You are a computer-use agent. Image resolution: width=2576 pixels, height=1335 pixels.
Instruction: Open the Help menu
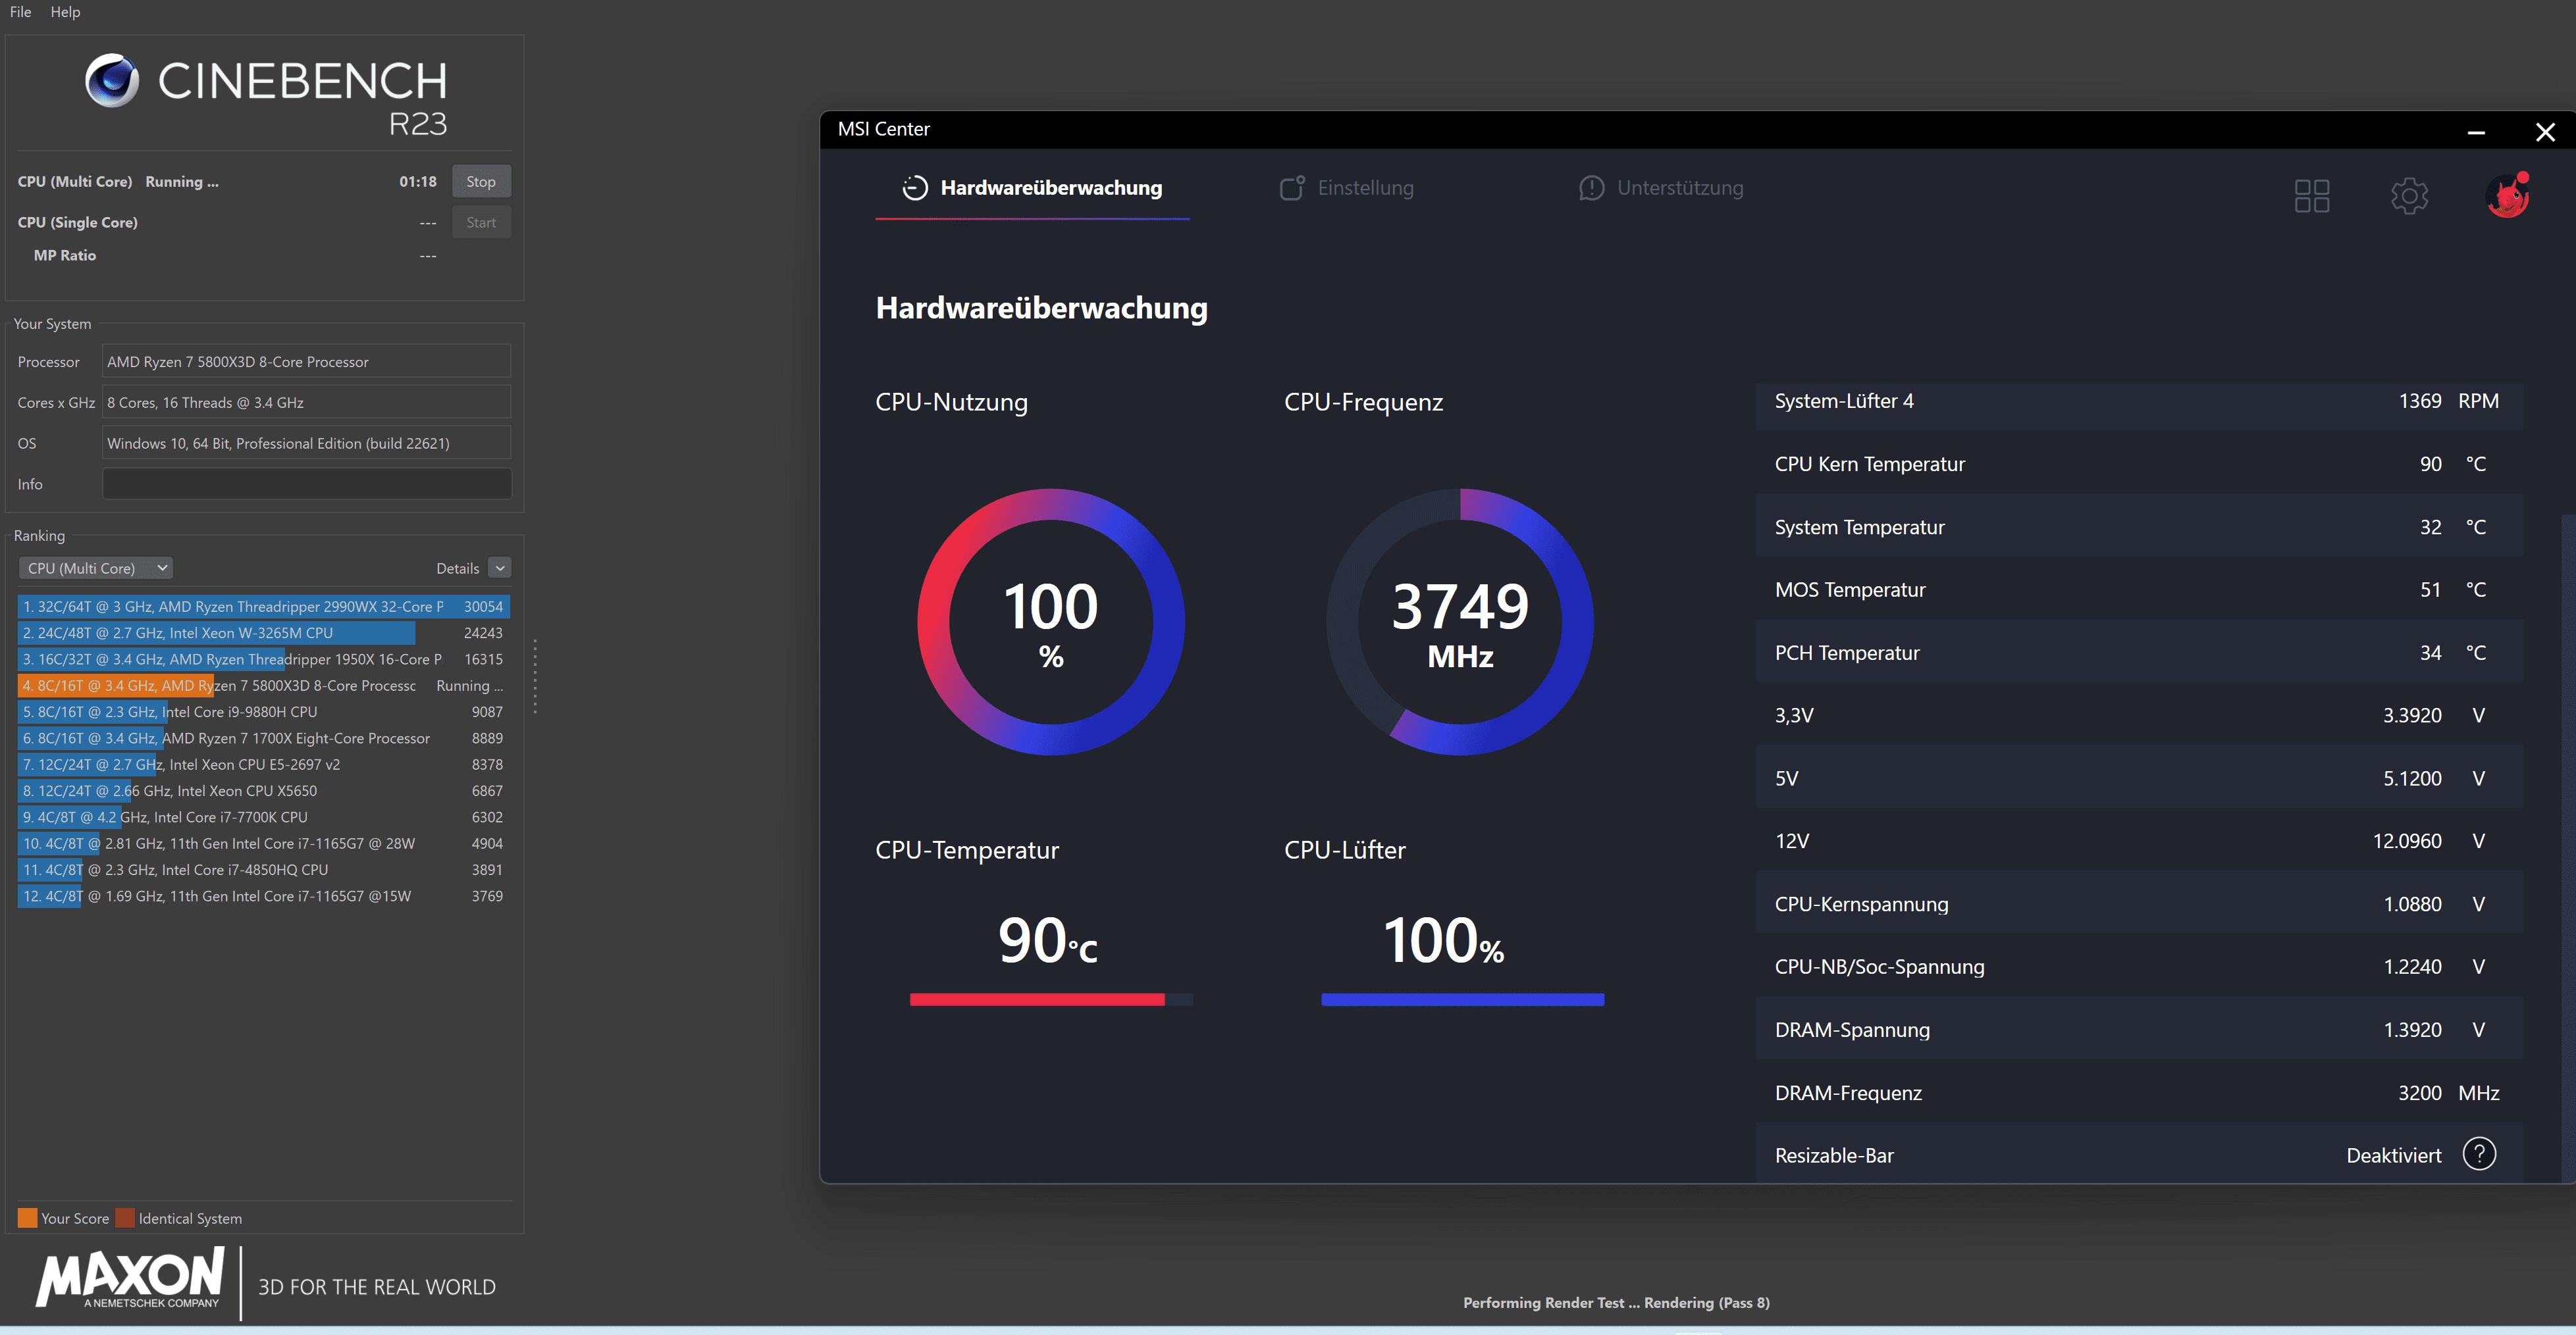click(x=65, y=12)
